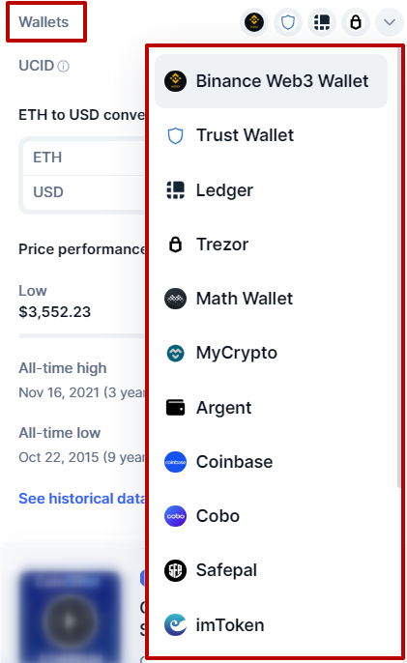Click the MyCrypto icon in list
This screenshot has height=663, width=407.
(x=175, y=353)
